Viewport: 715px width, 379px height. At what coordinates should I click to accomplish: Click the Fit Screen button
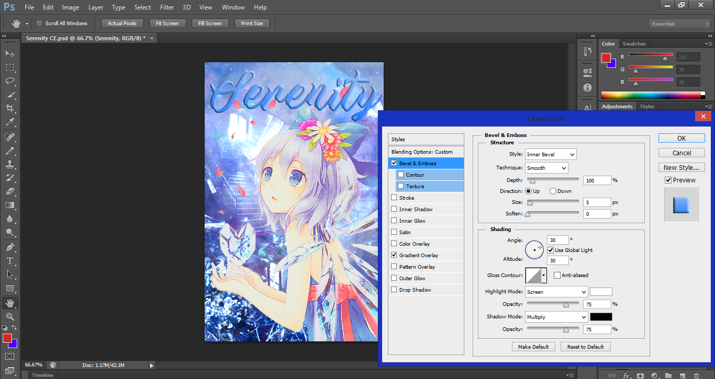167,24
